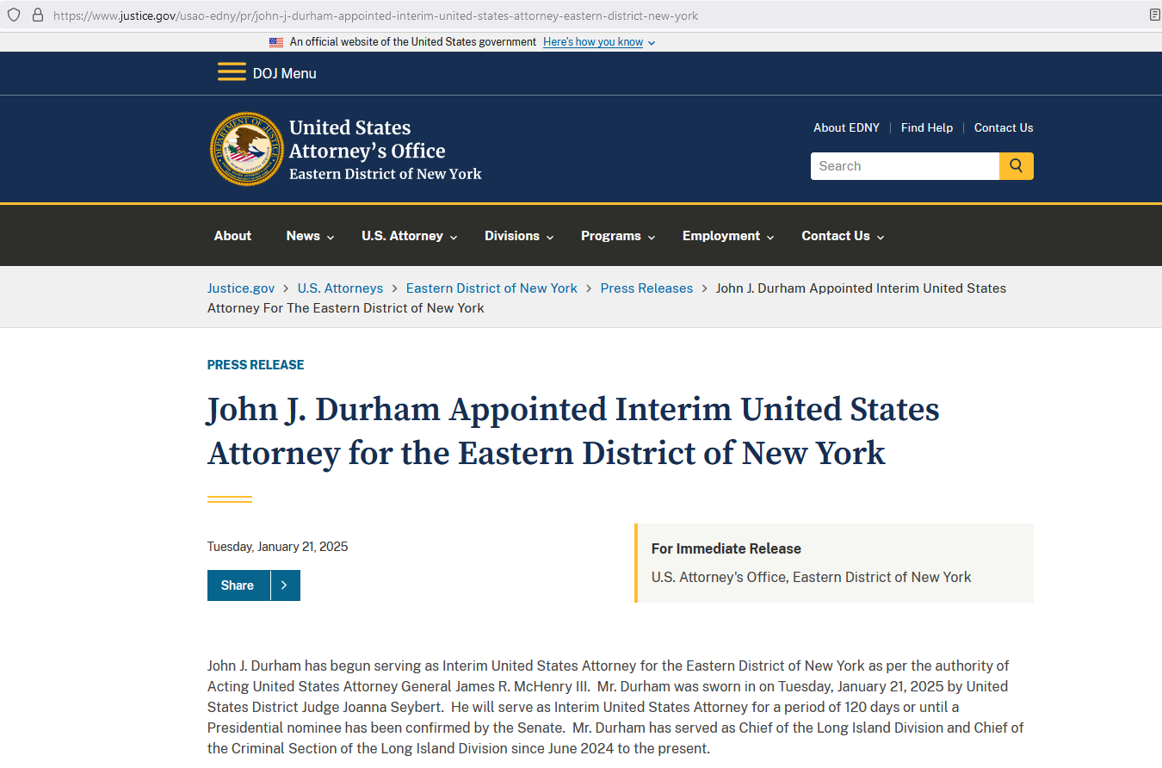Click the Share arrow chevron icon

click(x=285, y=585)
